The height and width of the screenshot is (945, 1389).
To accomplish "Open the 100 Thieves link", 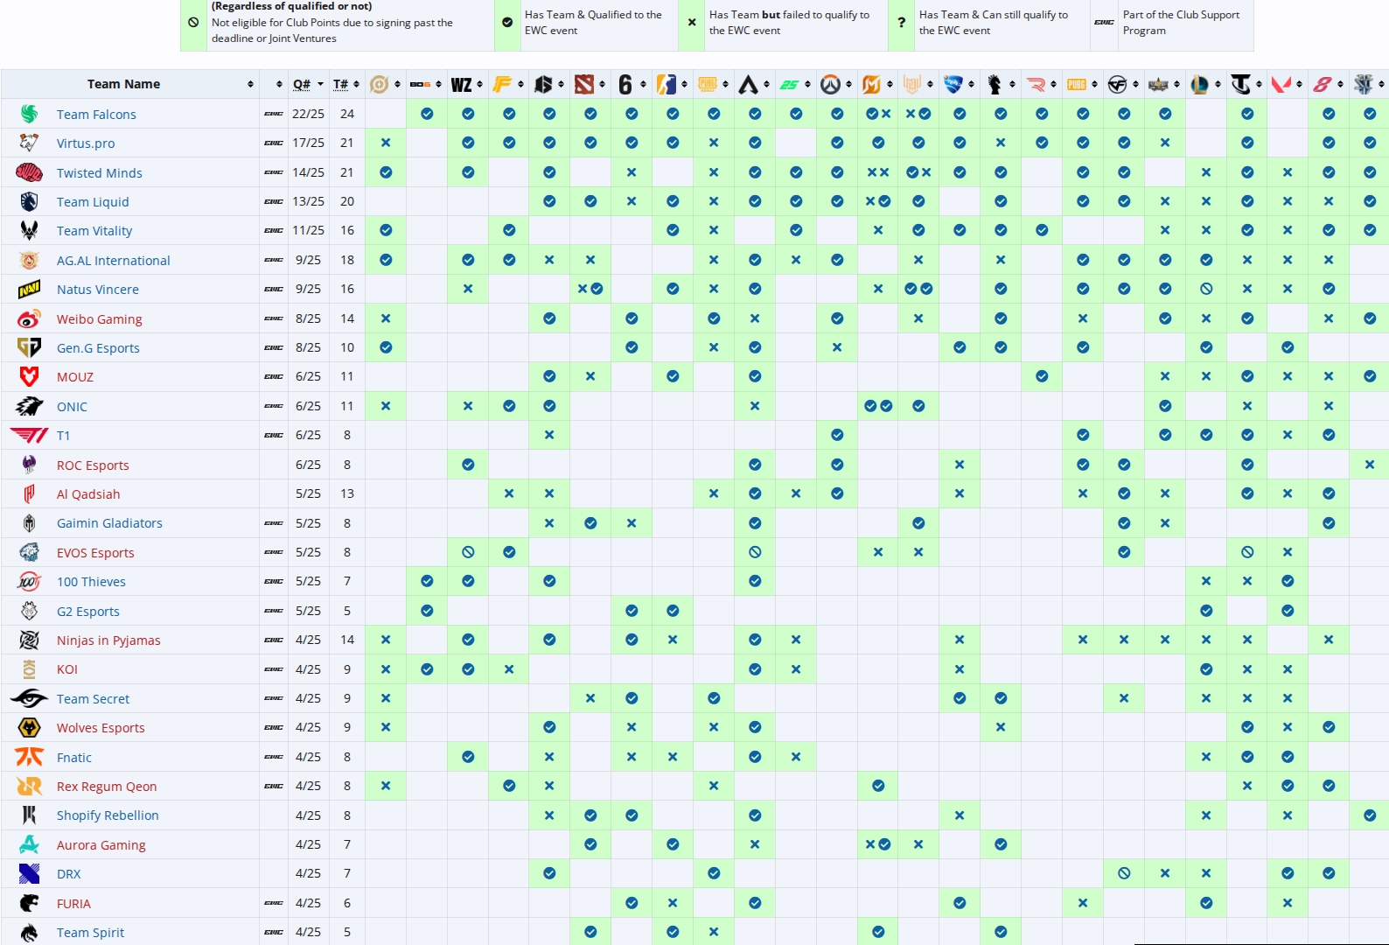I will point(91,582).
